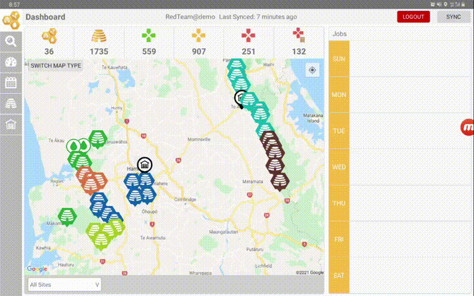The width and height of the screenshot is (474, 296).
Task: Select the red cross box stat showing 132
Action: point(299,43)
